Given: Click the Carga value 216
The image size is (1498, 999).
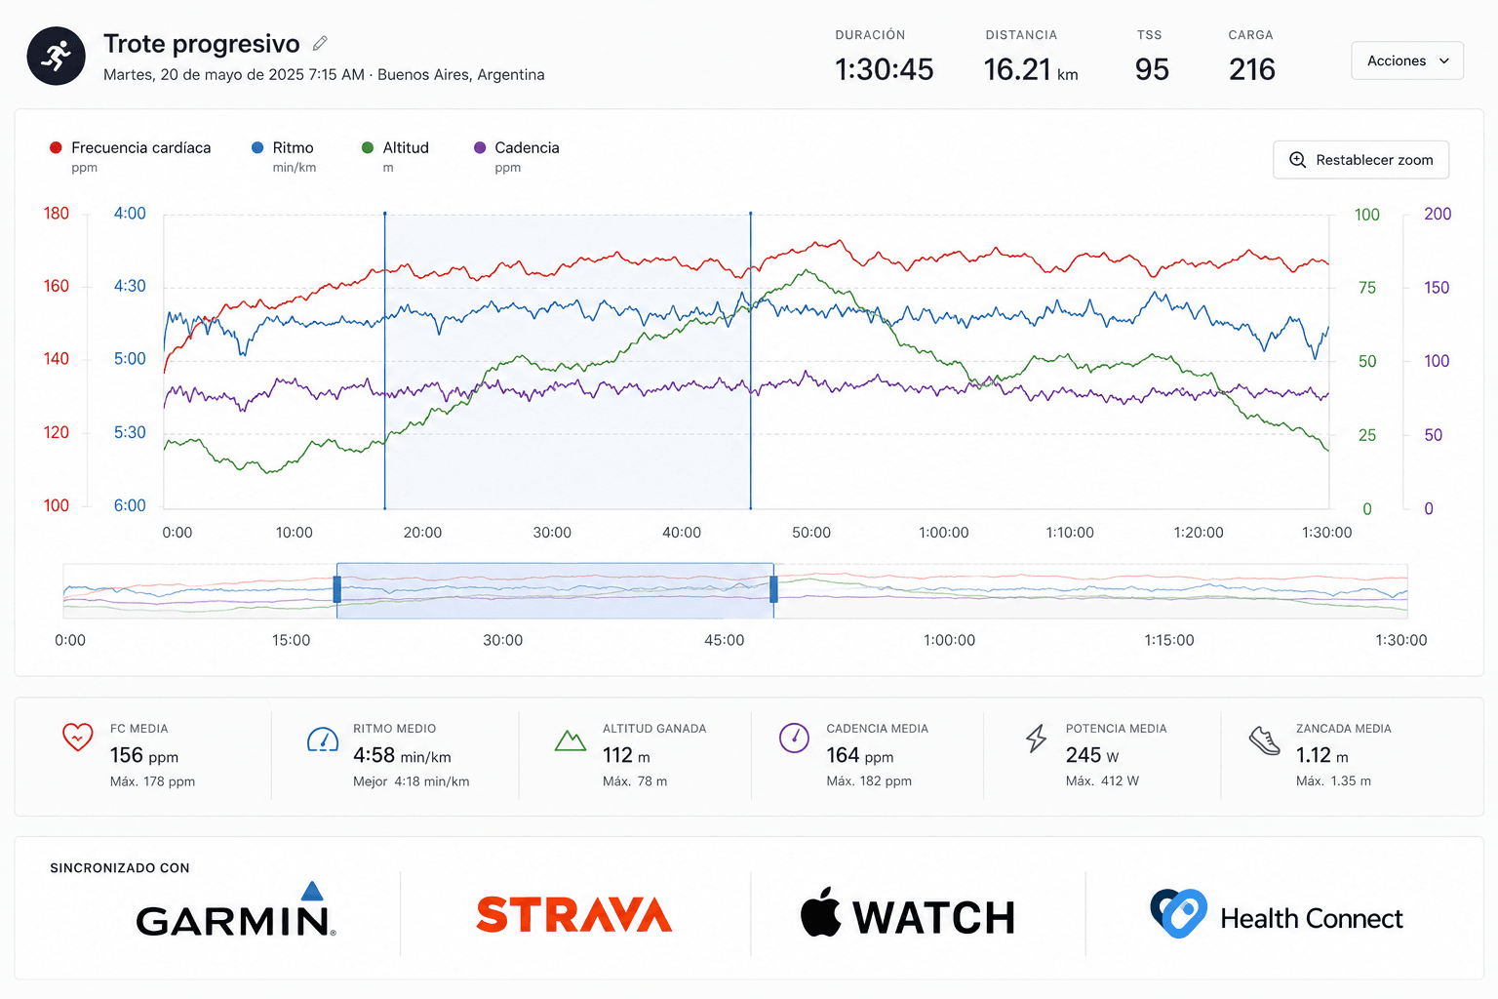Looking at the screenshot, I should (x=1252, y=69).
